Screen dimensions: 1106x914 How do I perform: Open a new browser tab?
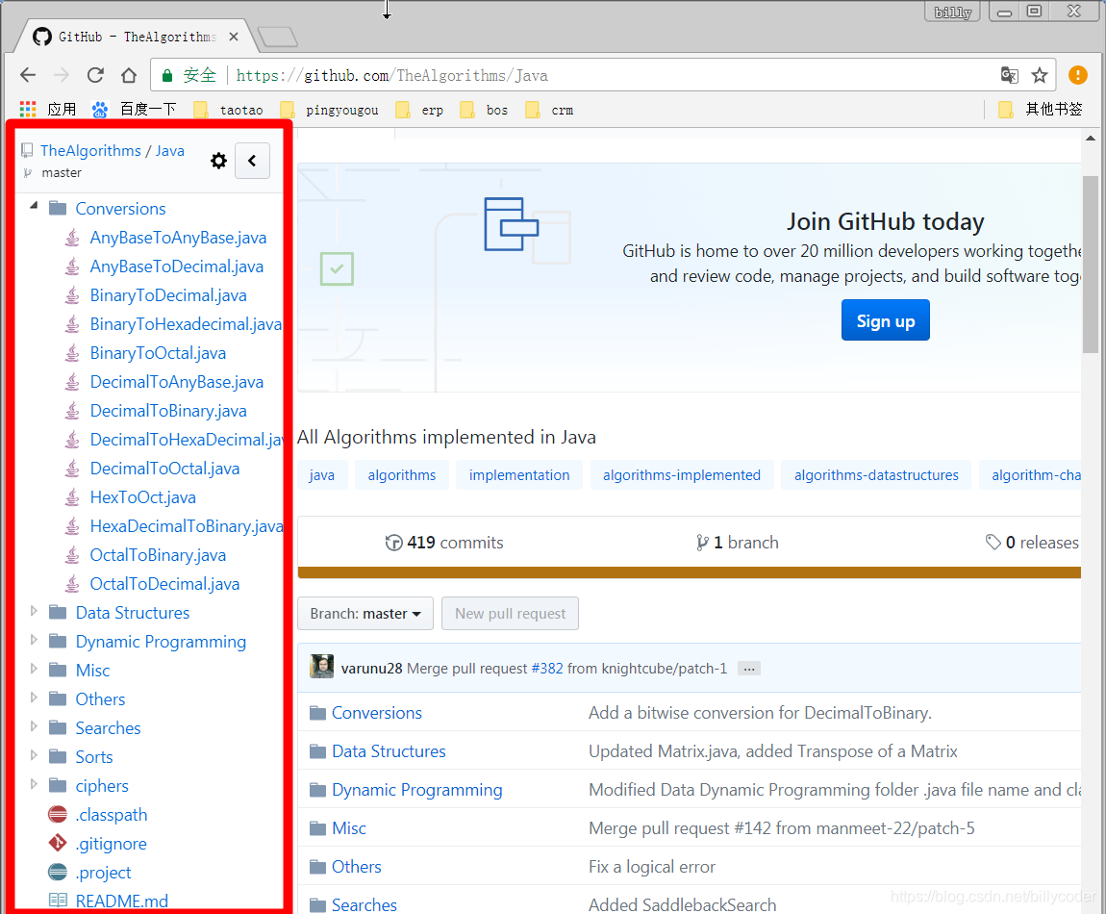pos(277,37)
